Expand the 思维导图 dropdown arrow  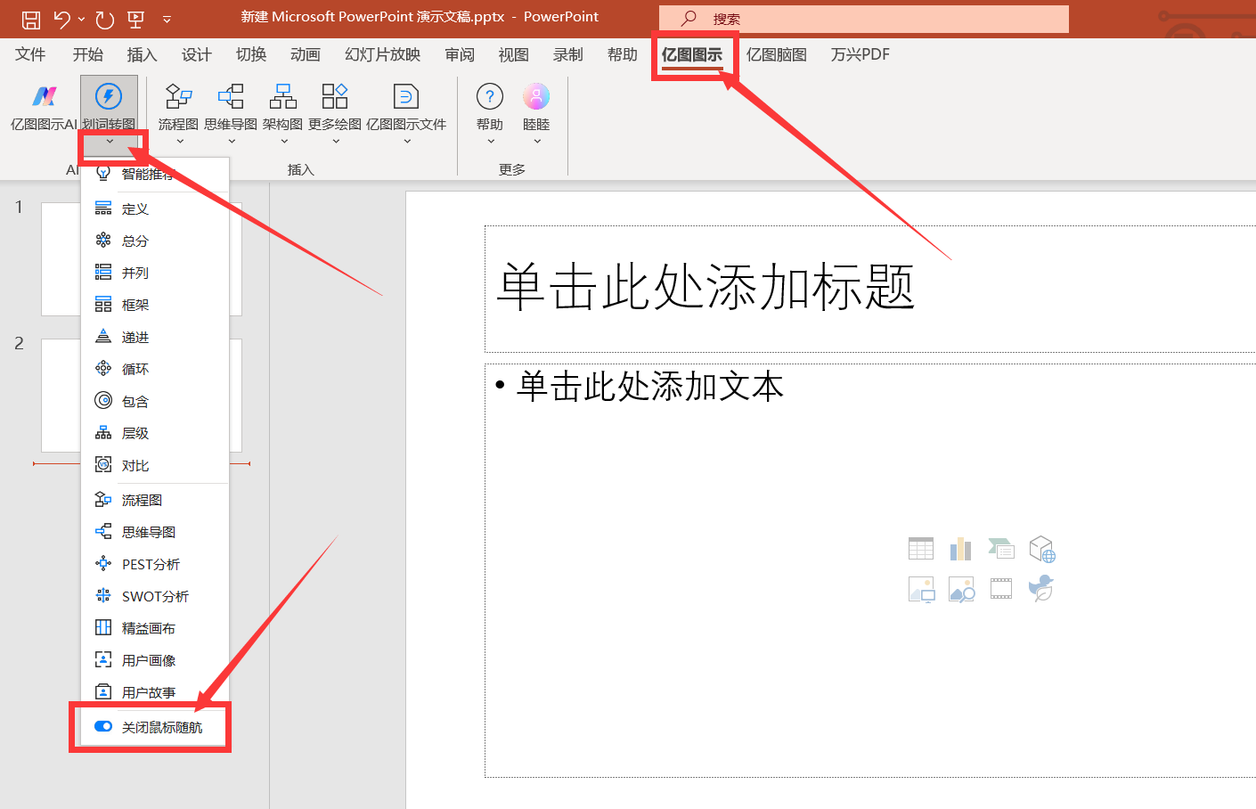[230, 139]
